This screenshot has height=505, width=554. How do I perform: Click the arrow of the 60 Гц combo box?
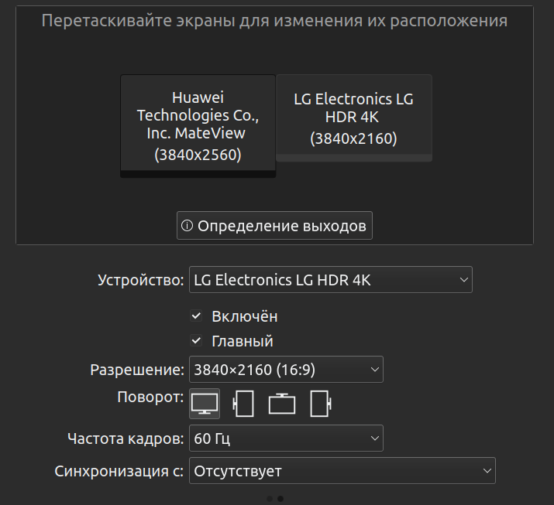click(375, 439)
